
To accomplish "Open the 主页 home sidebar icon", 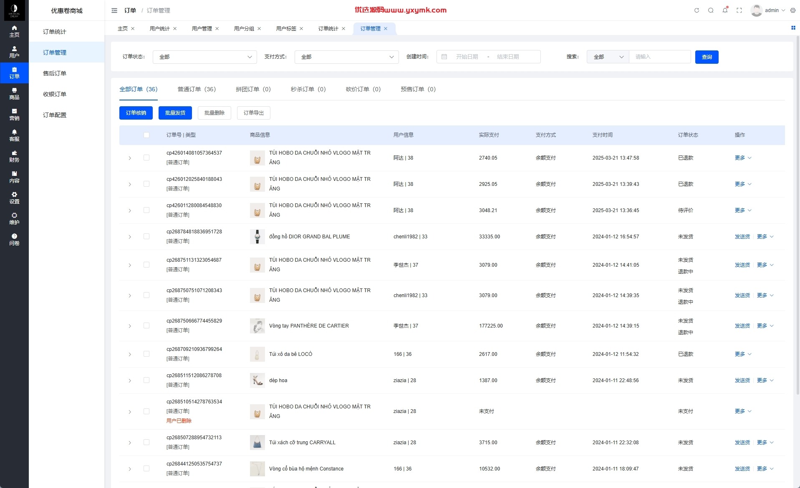I will (14, 31).
